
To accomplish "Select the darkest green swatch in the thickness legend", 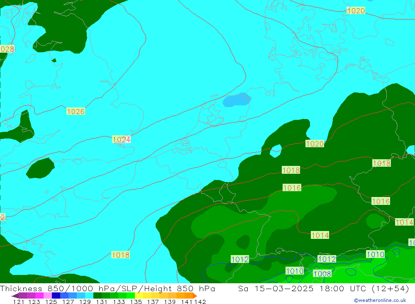I will click(98, 296).
